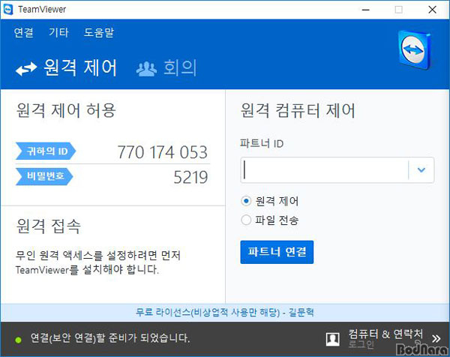This screenshot has height=357, width=450.
Task: Open 컴퓨터 & 연락처 panel
Action: pos(385,334)
